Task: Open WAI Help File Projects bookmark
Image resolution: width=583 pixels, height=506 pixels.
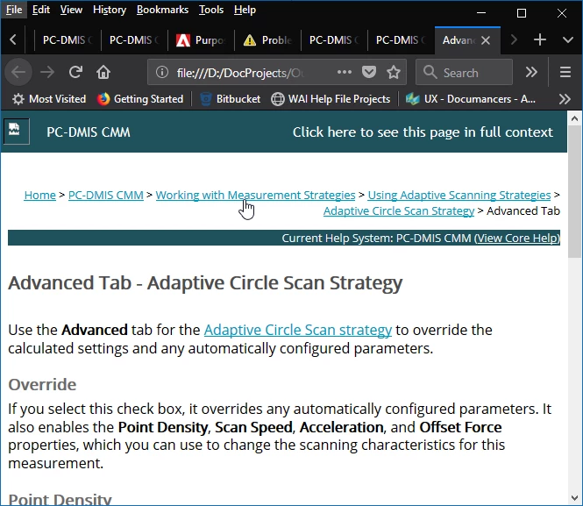Action: pyautogui.click(x=331, y=99)
